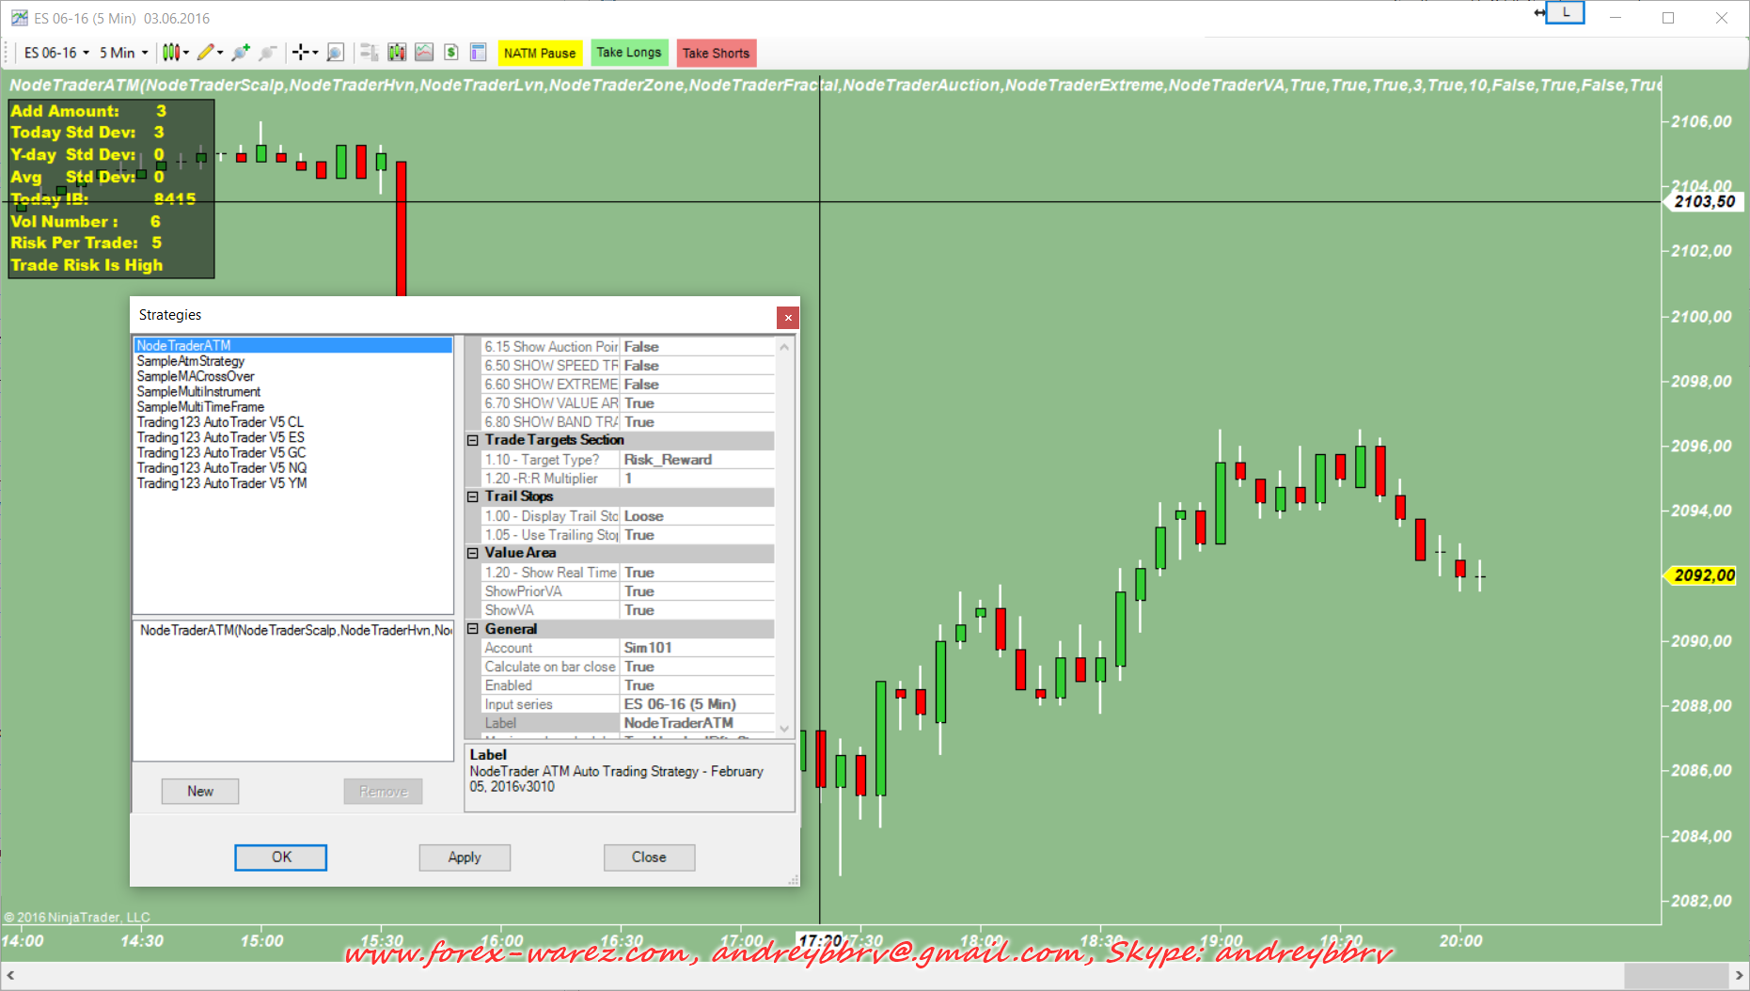This screenshot has width=1750, height=991.
Task: Open the ES 06-16 instrument dropdown
Action: coord(56,53)
